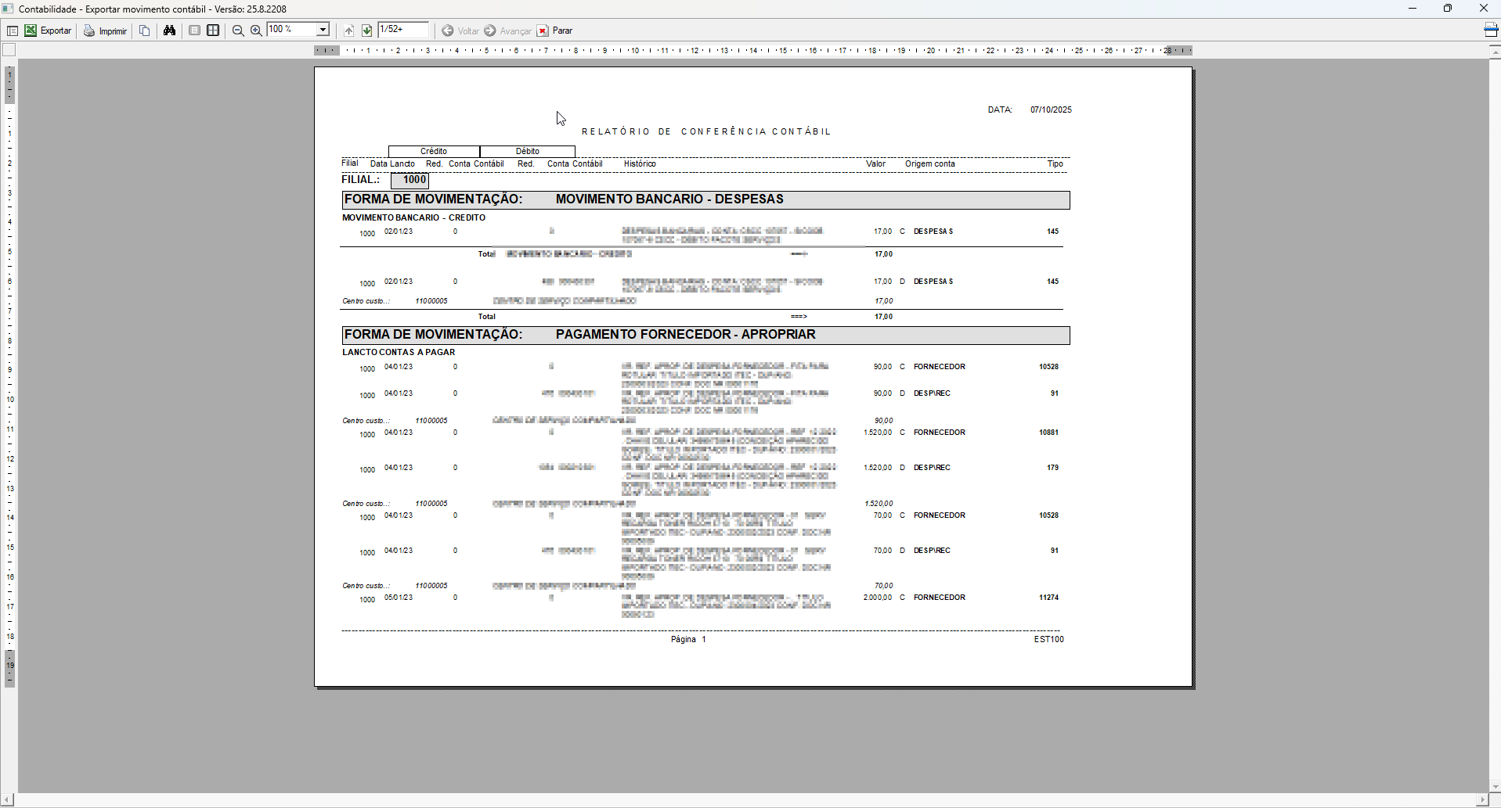Click the Avançar forward button
This screenshot has height=808, width=1501.
click(x=507, y=31)
